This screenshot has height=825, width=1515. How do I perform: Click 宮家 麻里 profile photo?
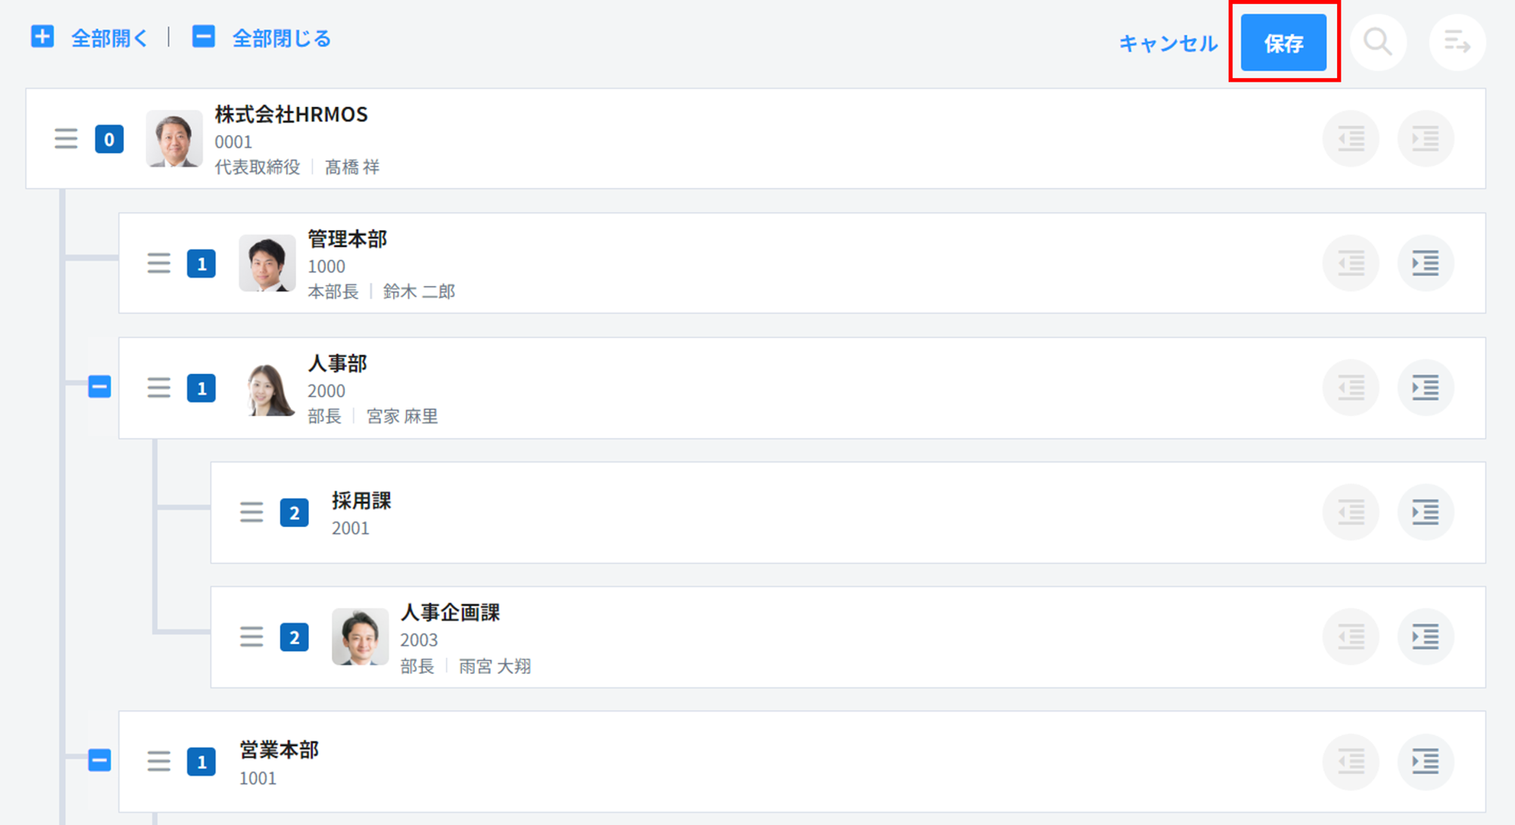point(267,388)
